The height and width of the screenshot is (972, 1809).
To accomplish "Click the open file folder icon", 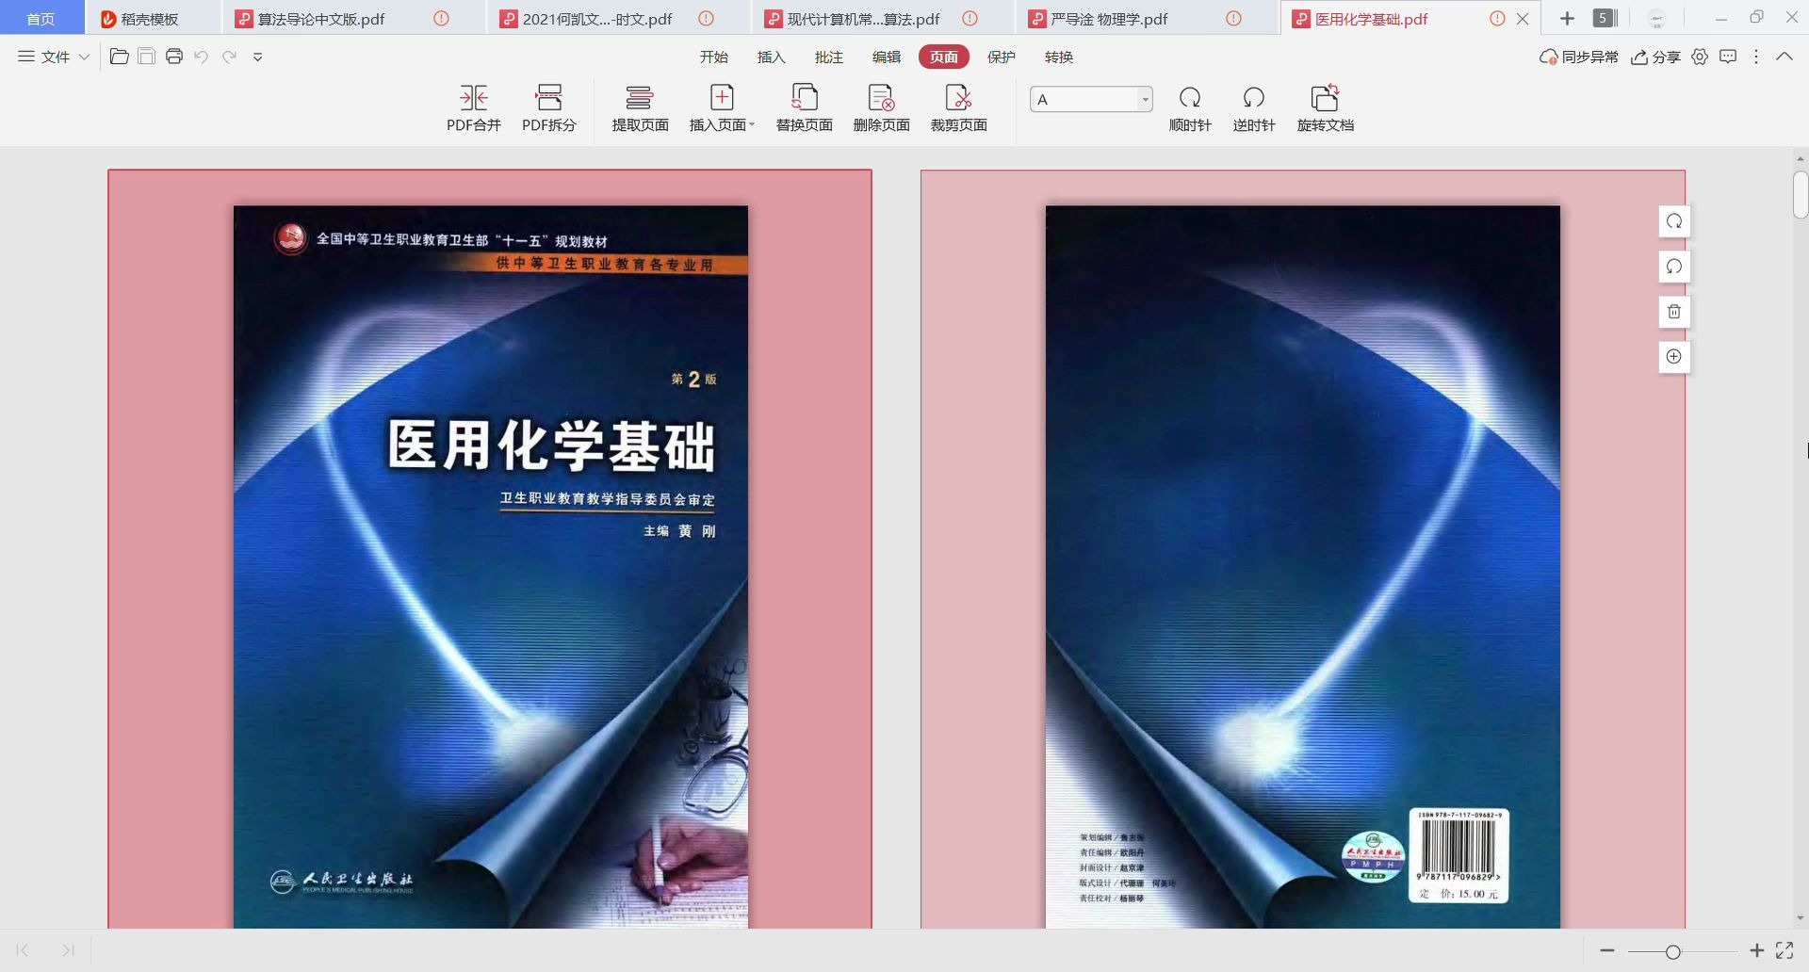I will 119,57.
